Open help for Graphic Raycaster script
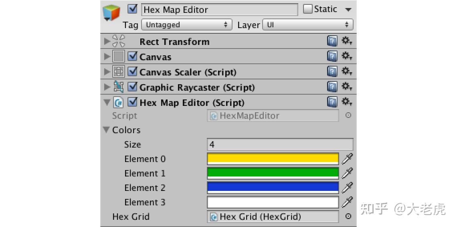 coord(332,87)
